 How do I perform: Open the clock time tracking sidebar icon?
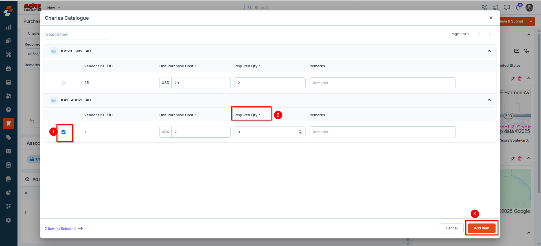(8, 110)
